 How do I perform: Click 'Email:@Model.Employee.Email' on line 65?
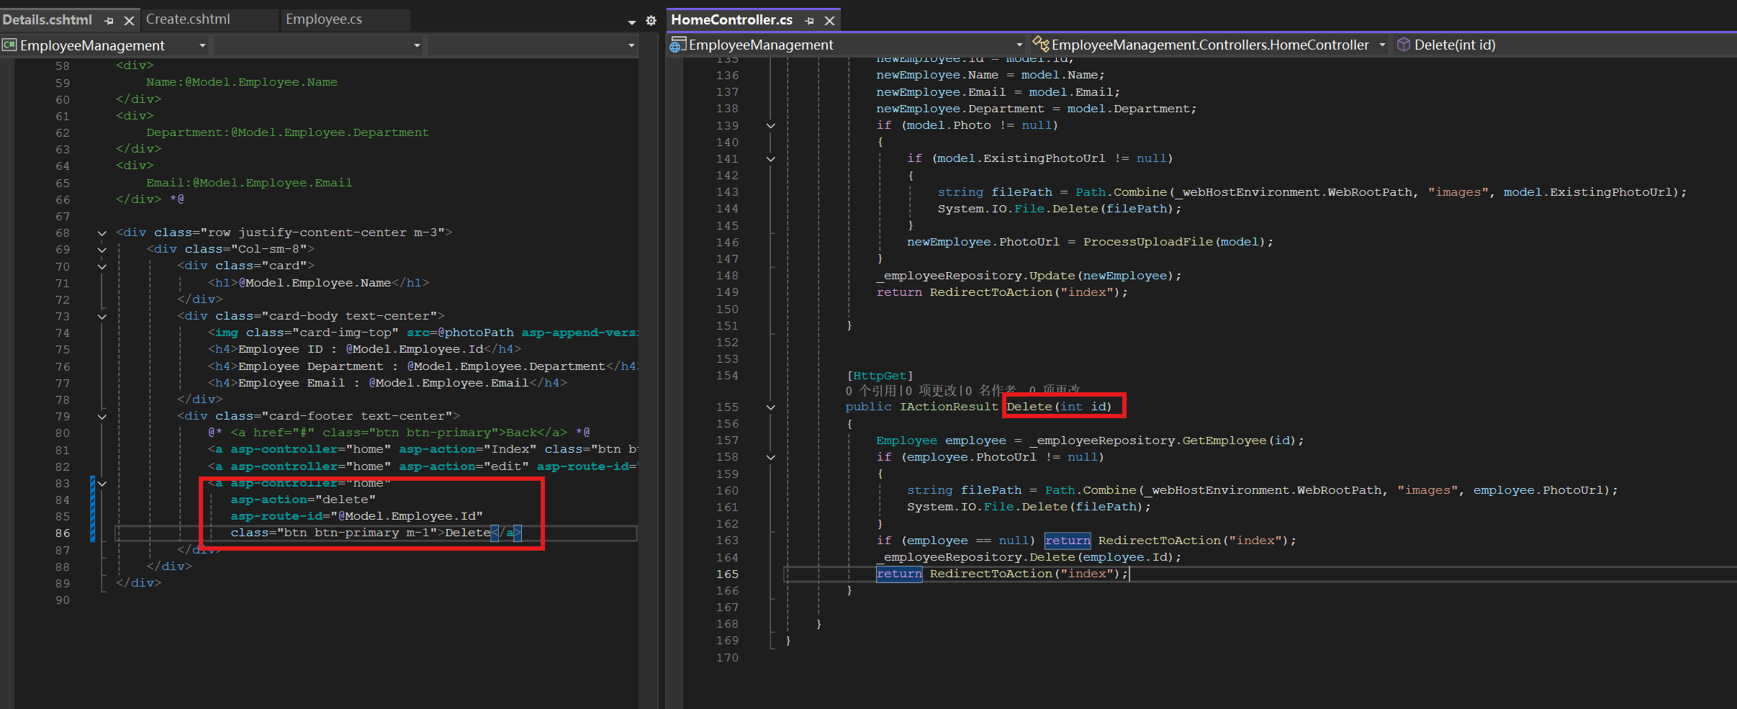coord(250,183)
